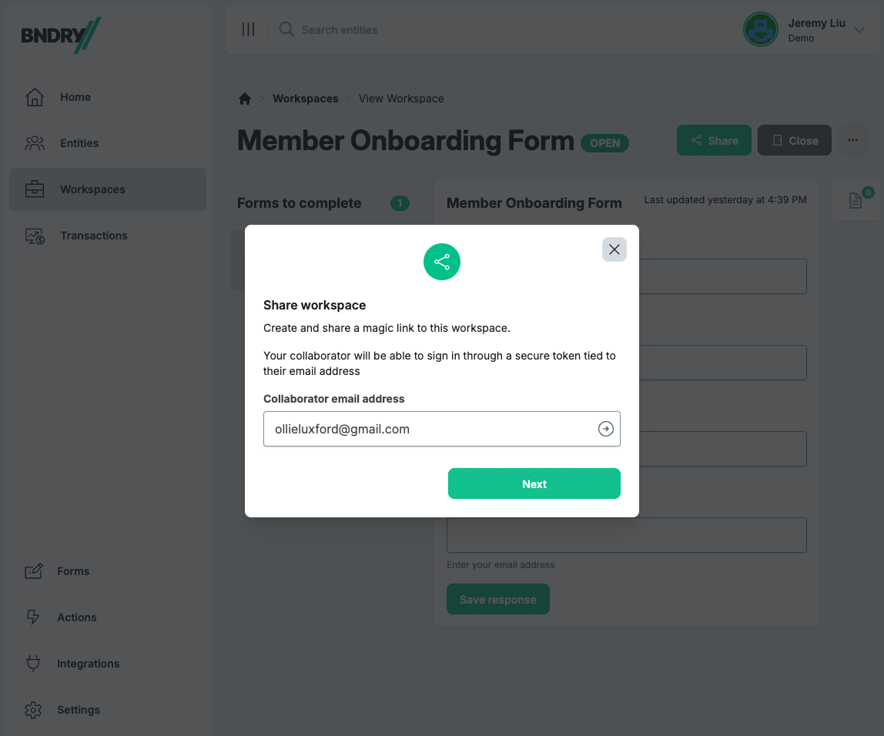
Task: Click the Collaborator email address field
Action: 430,430
